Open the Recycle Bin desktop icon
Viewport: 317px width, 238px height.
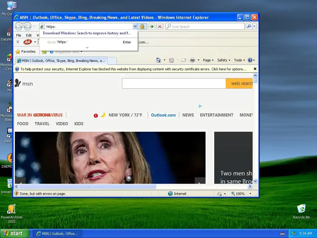pos(302,211)
